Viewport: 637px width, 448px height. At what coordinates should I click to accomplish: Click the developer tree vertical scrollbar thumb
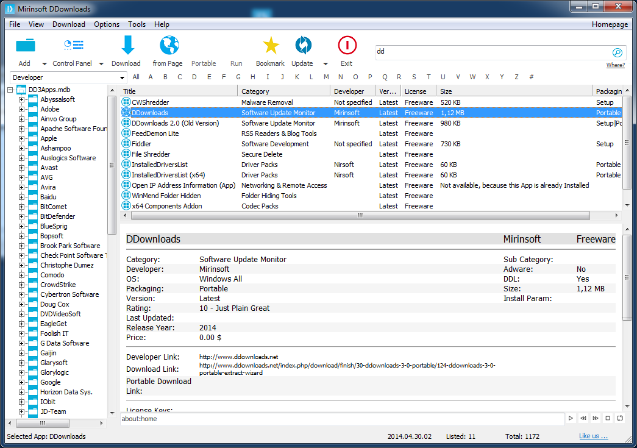(112, 165)
